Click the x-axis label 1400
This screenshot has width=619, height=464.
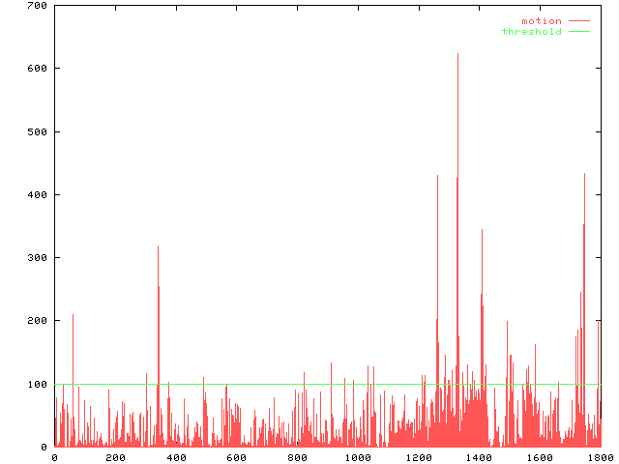(479, 458)
